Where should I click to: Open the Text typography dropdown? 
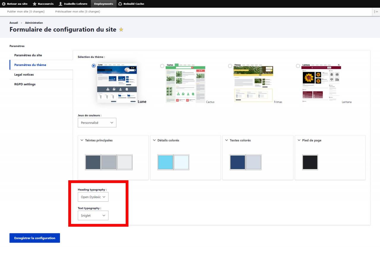click(x=93, y=216)
